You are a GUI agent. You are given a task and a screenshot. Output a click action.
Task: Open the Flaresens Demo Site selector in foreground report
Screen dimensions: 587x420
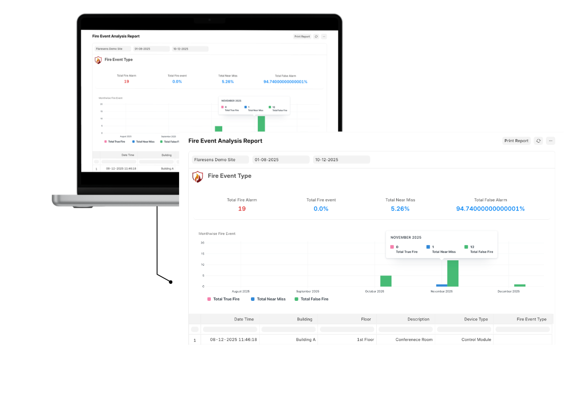(x=220, y=160)
